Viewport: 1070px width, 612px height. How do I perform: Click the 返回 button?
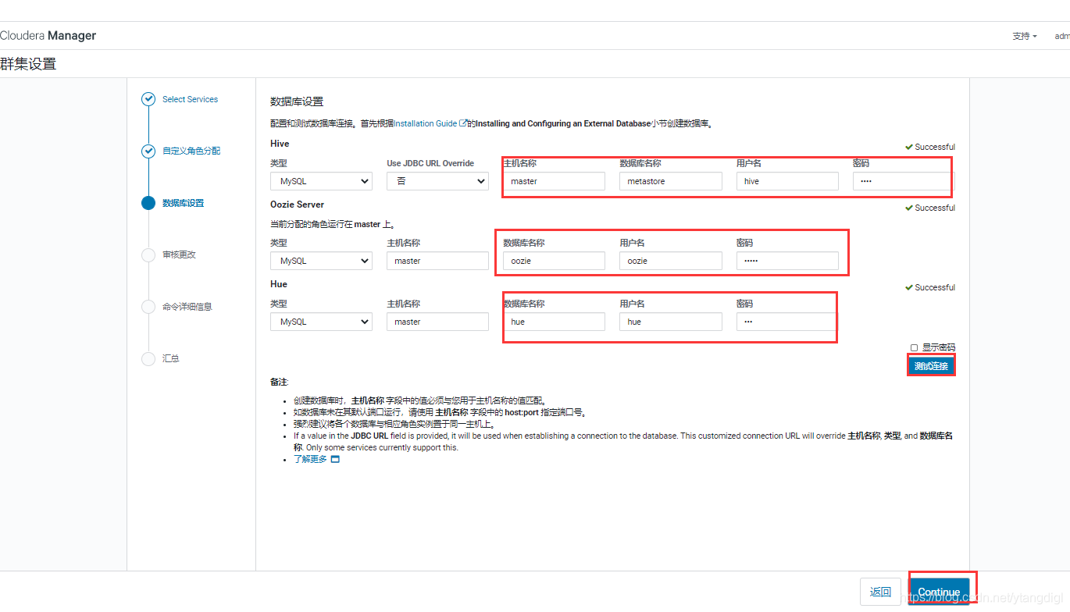(880, 592)
